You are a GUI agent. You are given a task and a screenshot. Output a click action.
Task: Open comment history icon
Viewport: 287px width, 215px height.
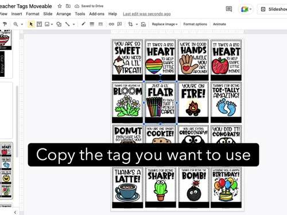point(229,9)
